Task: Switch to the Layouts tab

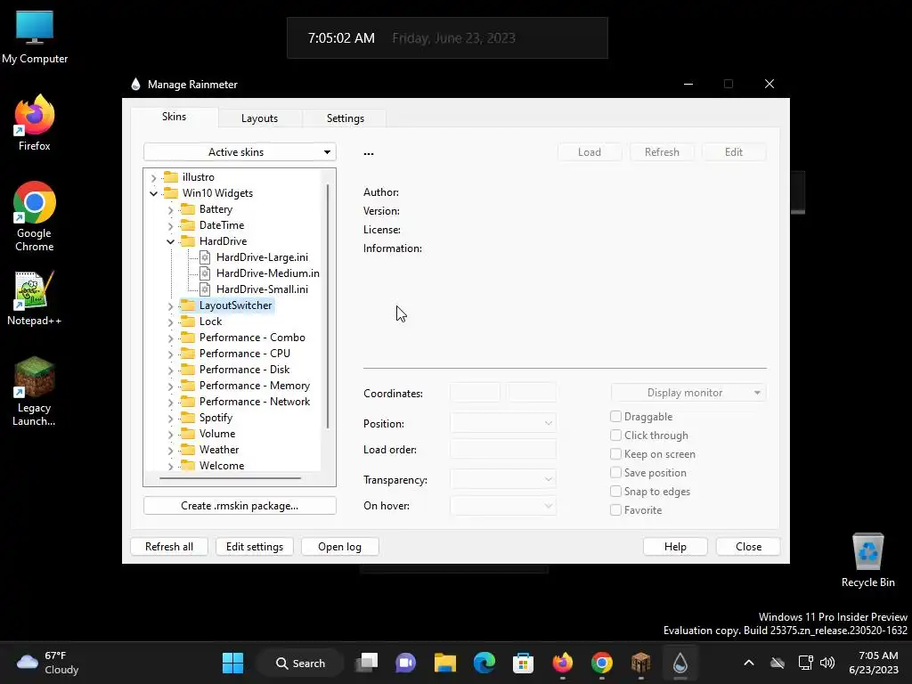Action: 259,118
